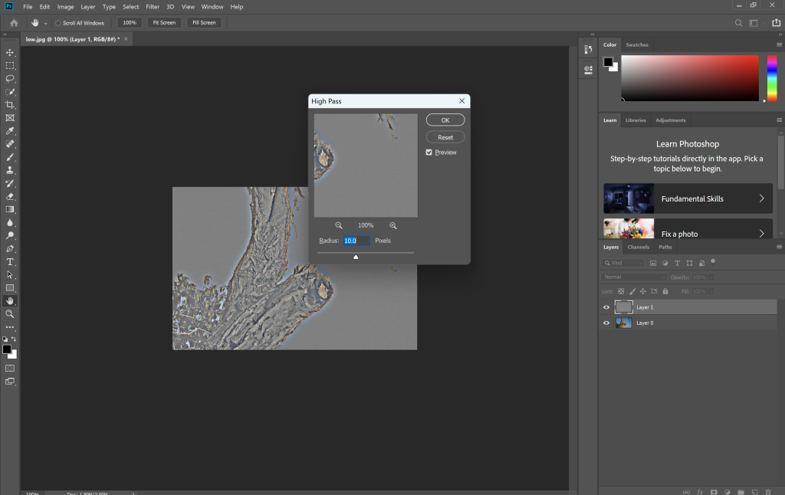Expand Fundamental Skills chevron

tap(761, 198)
